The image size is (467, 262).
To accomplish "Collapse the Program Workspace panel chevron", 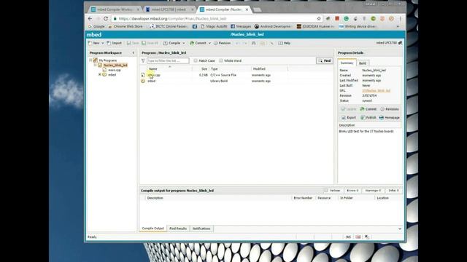I will 134,53.
